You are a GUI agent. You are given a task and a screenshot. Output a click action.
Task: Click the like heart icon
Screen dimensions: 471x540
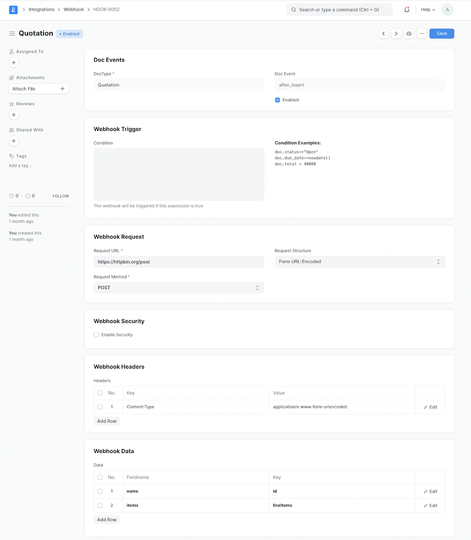click(x=12, y=196)
